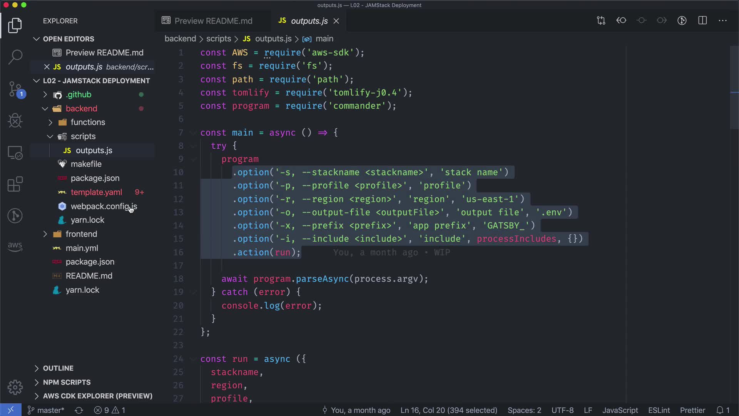Open the JavaScript language mode selector
739x416 pixels.
point(620,410)
